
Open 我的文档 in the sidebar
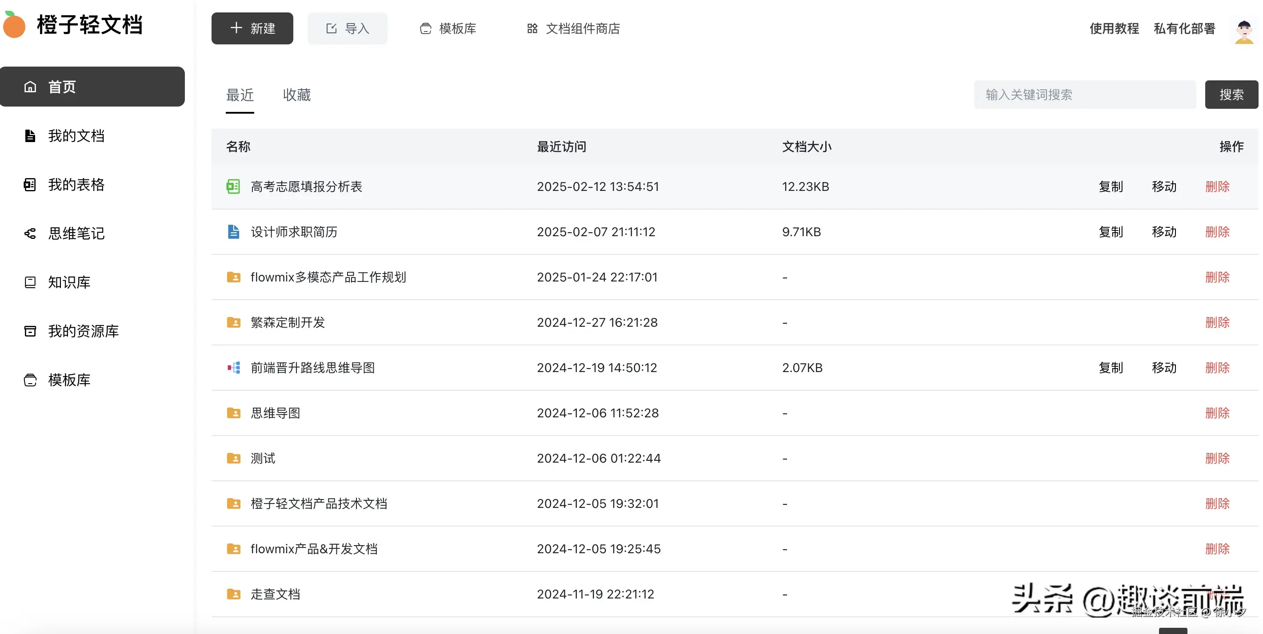[76, 136]
